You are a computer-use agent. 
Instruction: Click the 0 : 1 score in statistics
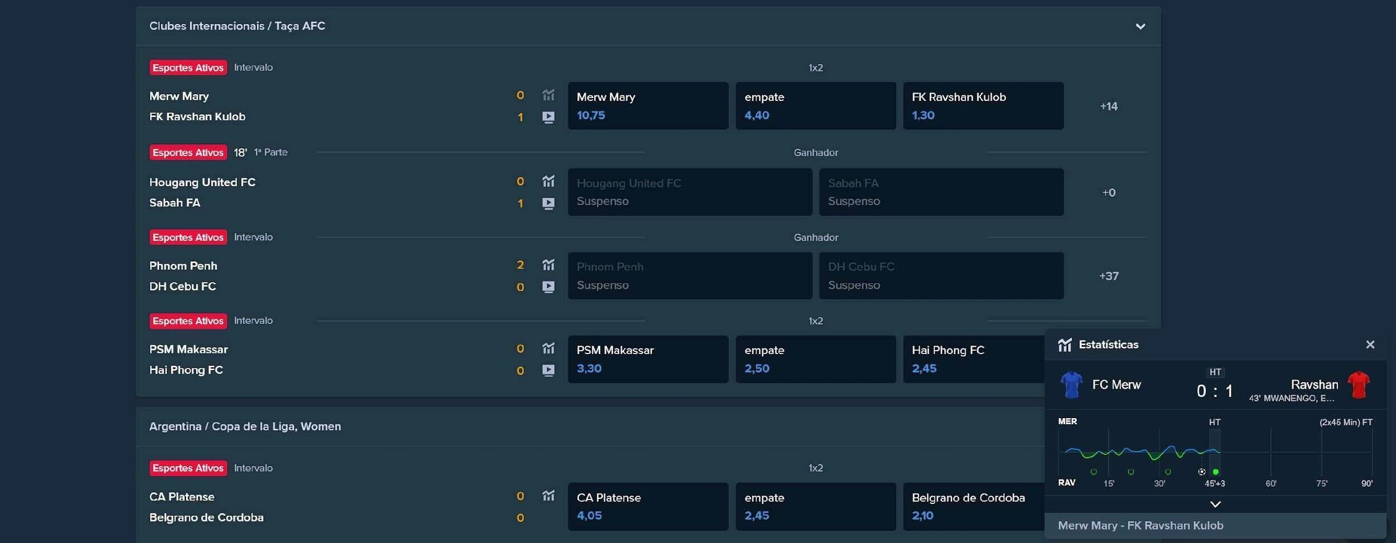tap(1215, 391)
